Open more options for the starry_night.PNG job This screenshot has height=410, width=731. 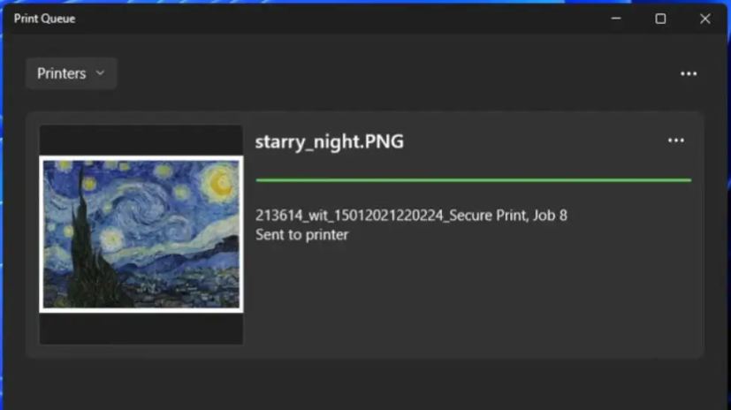(676, 140)
